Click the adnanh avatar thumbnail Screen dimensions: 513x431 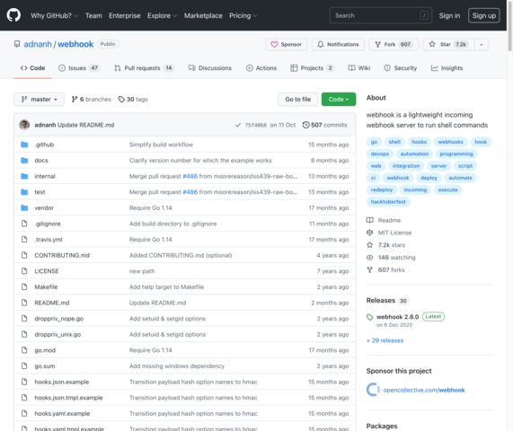(24, 125)
